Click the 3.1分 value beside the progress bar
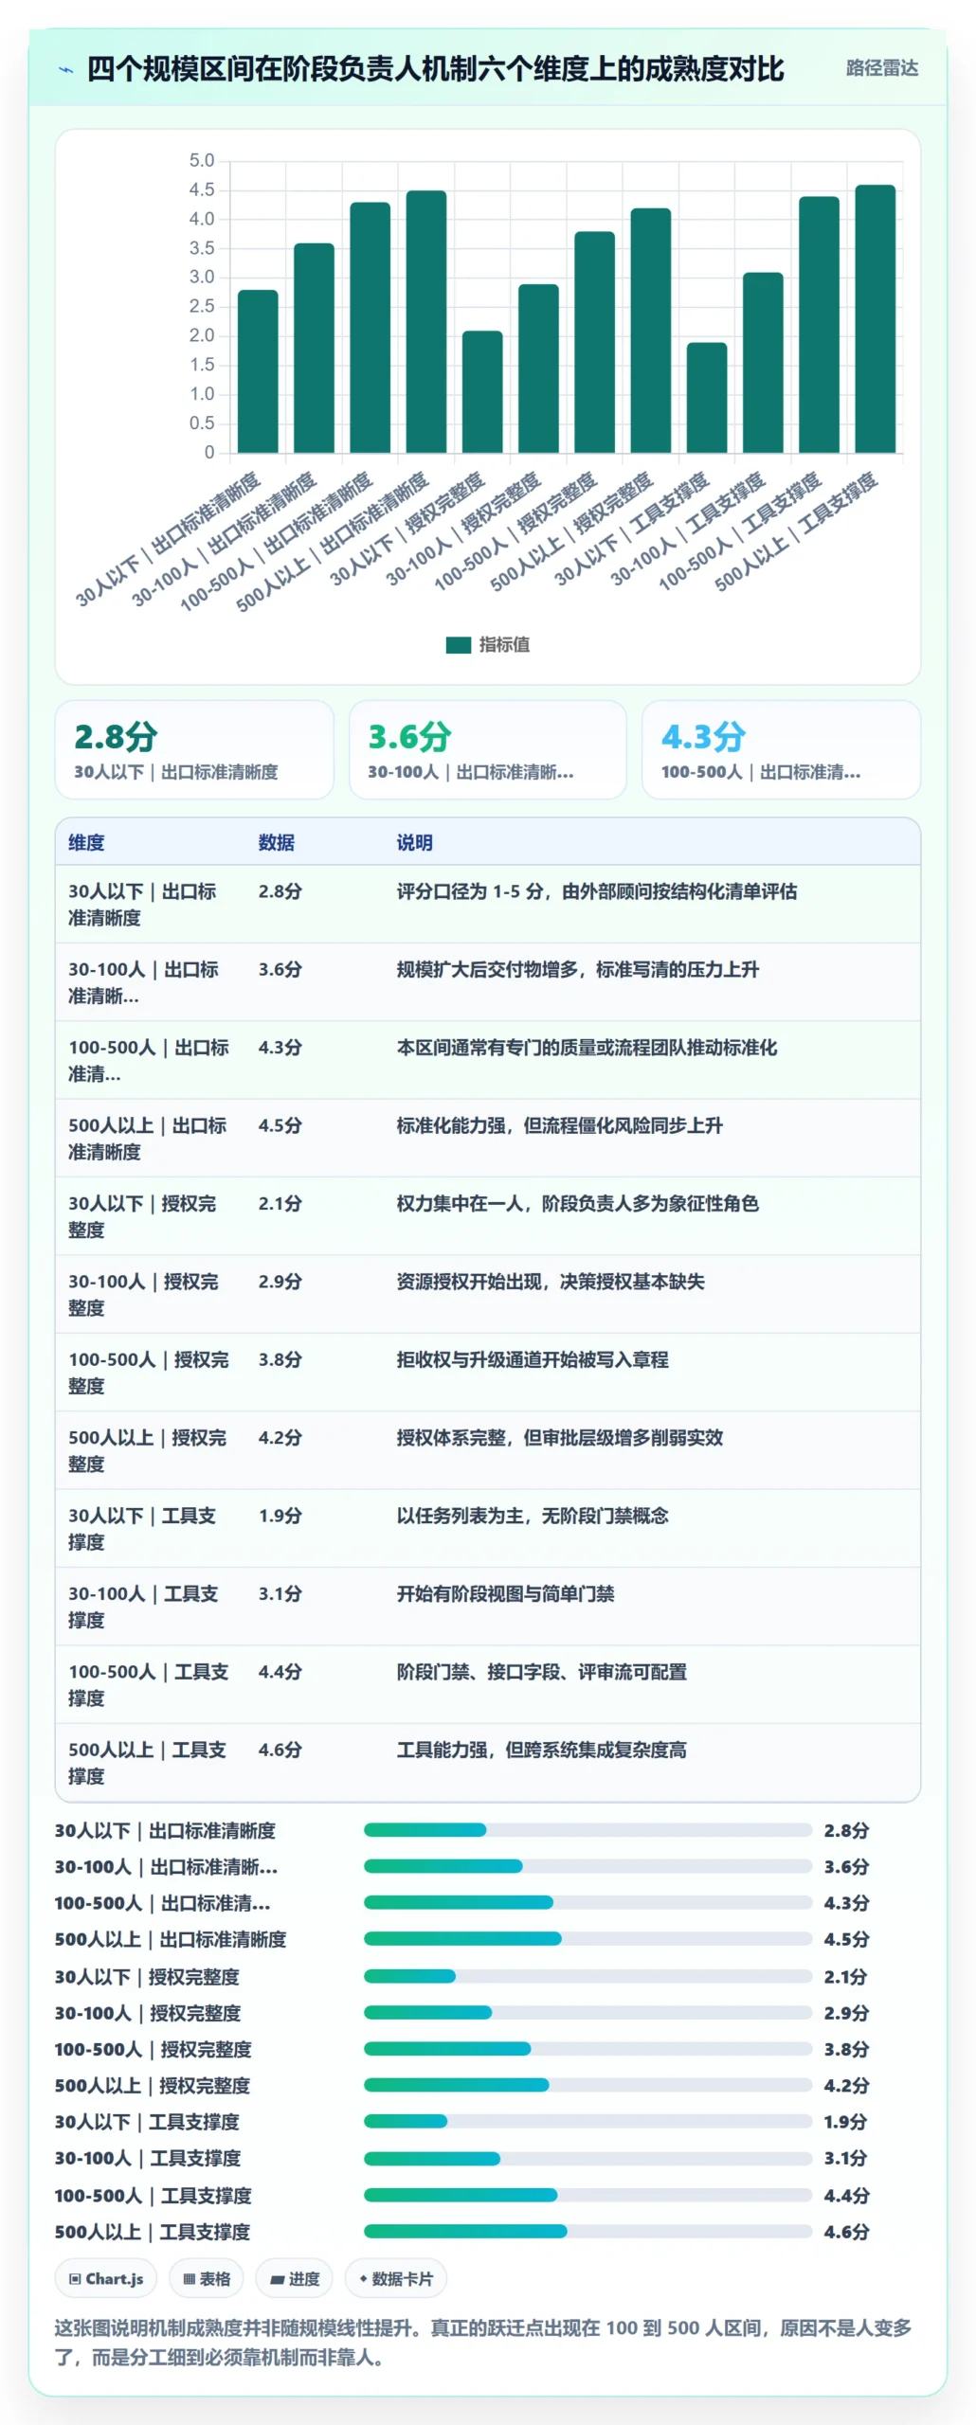Viewport: 976px width, 2425px height. [x=845, y=2158]
